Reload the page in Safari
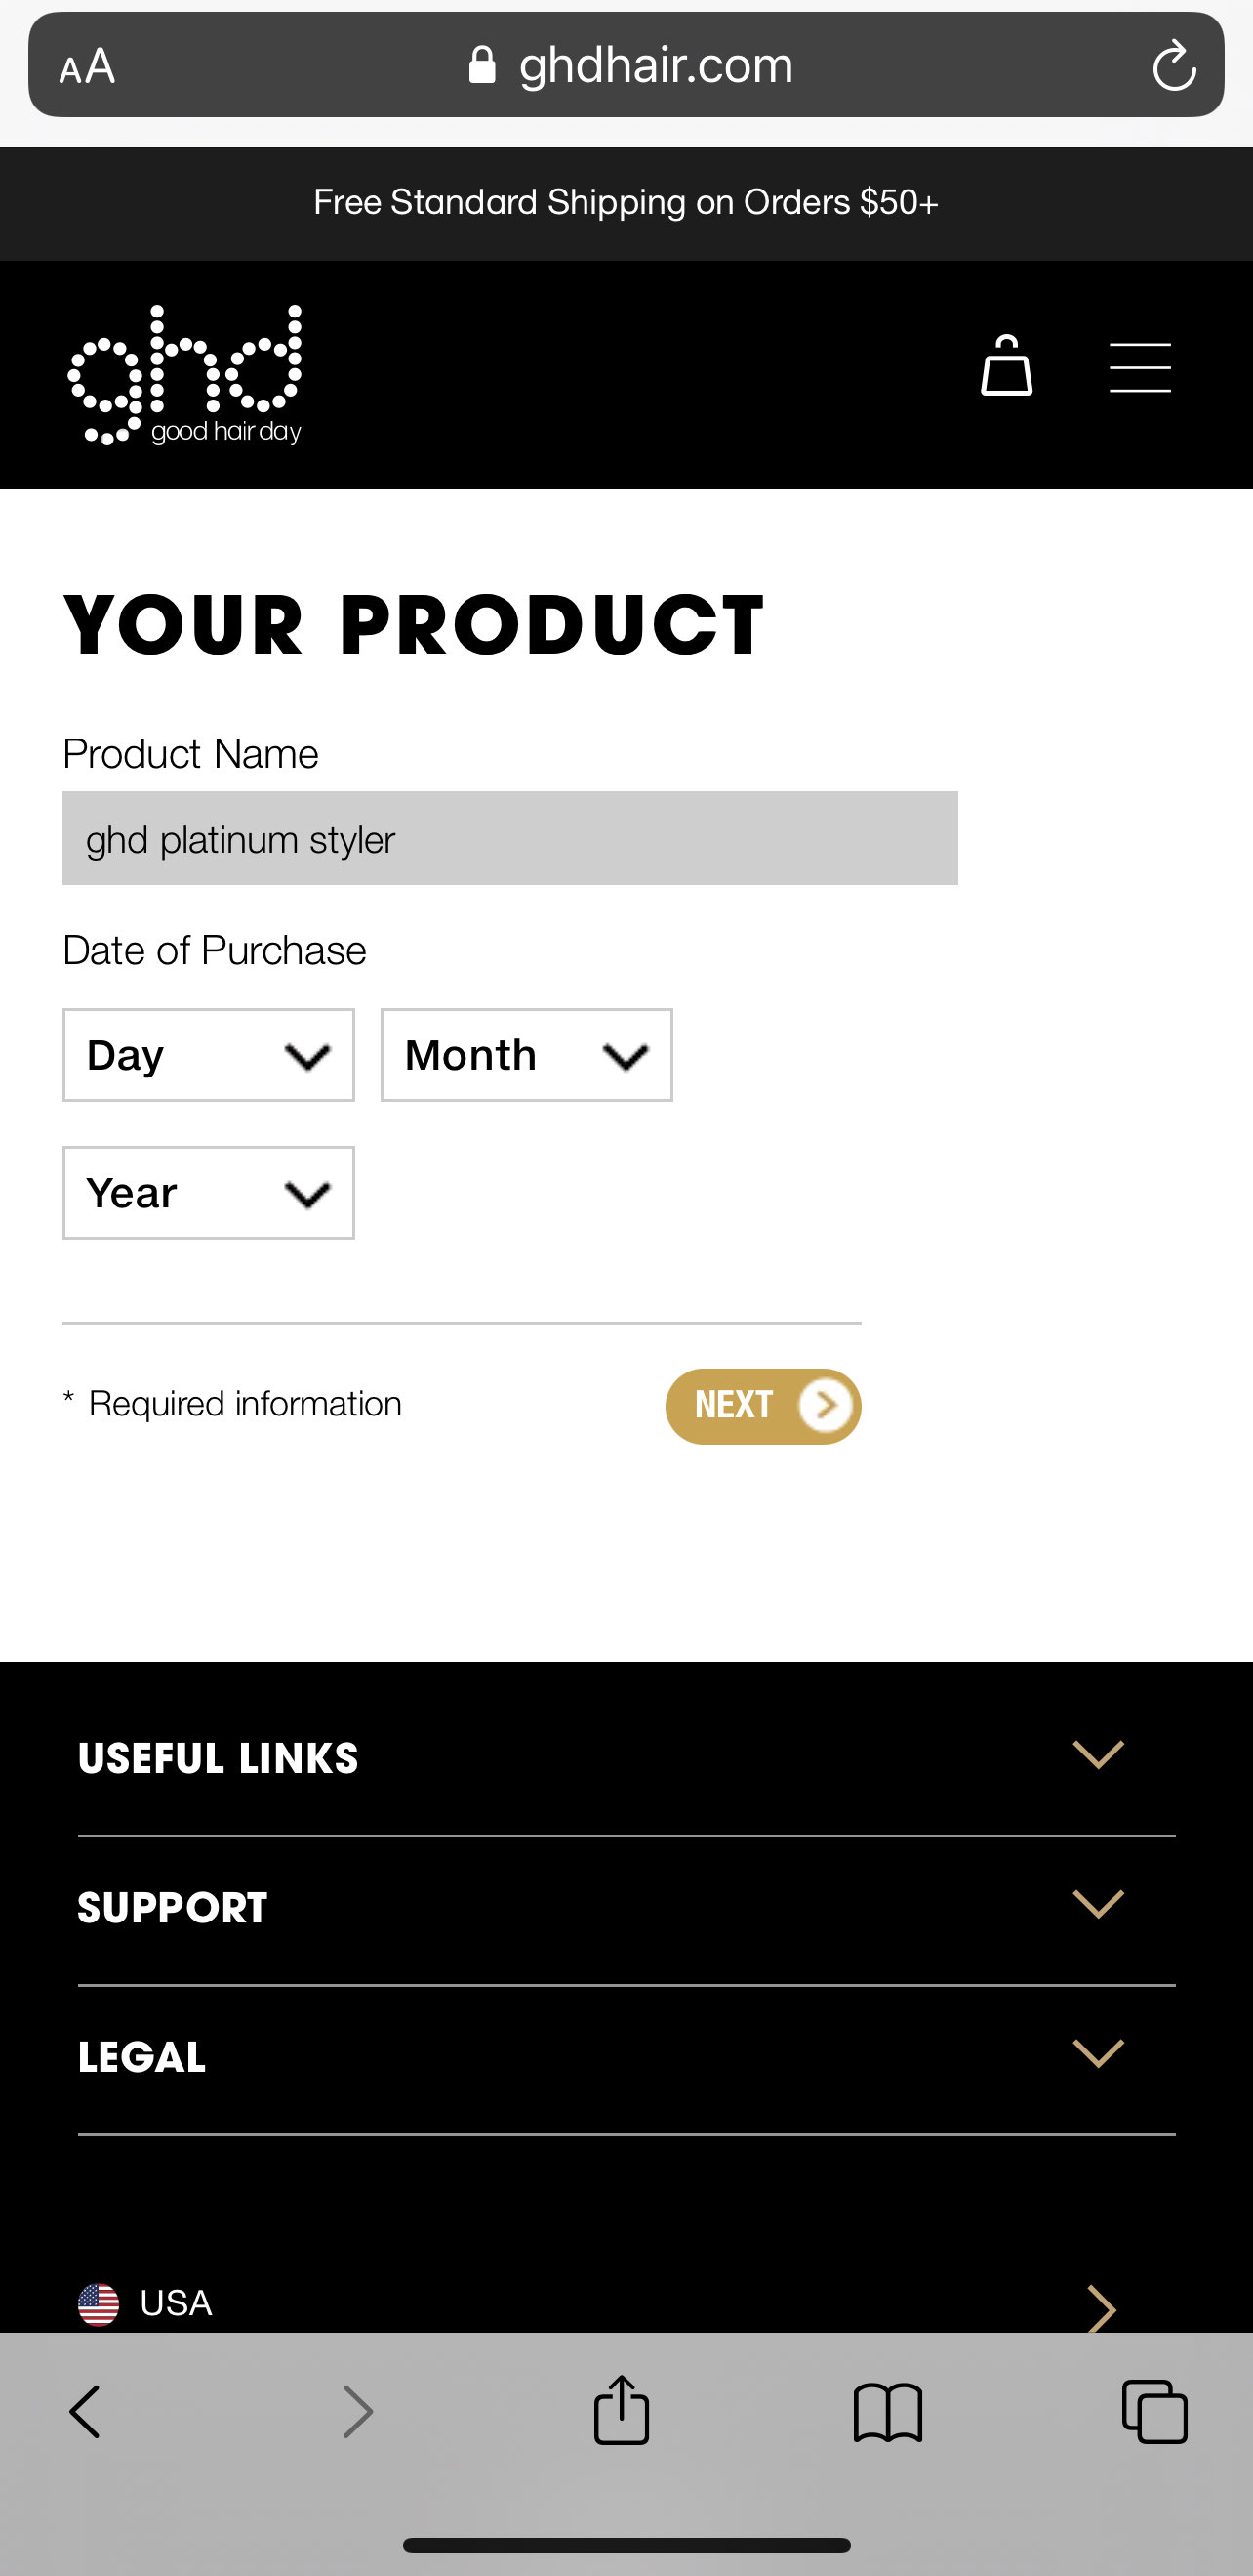Viewport: 1253px width, 2576px height. click(1173, 66)
